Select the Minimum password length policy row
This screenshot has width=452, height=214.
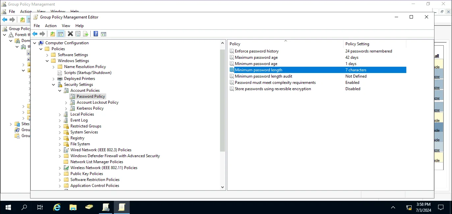point(317,70)
